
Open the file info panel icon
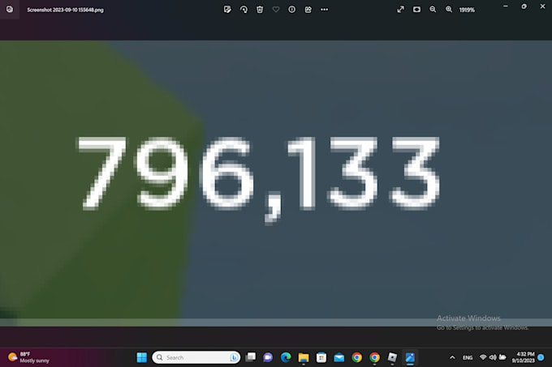tap(292, 10)
